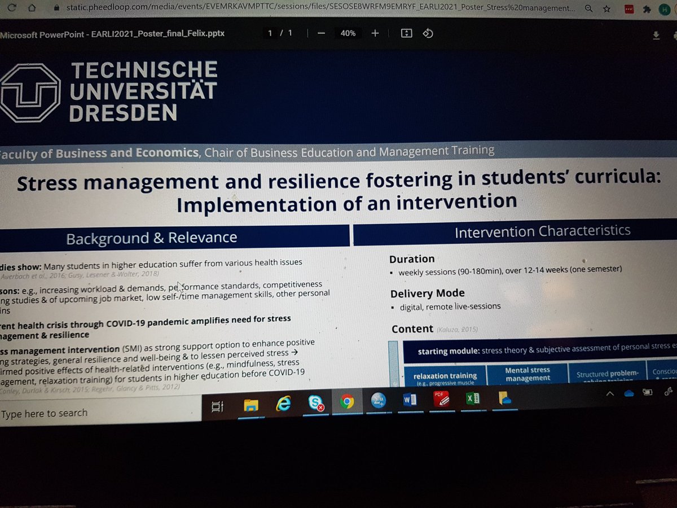Image resolution: width=677 pixels, height=508 pixels.
Task: Click the PDF page number field
Action: [x=270, y=33]
